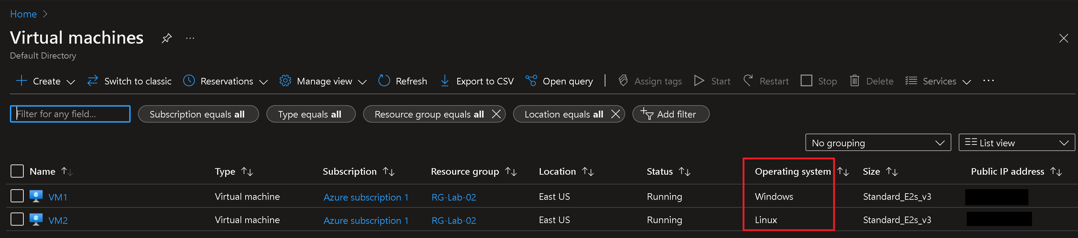Click Running status in VM1 row
Viewport: 1078px width, 238px height.
click(664, 197)
